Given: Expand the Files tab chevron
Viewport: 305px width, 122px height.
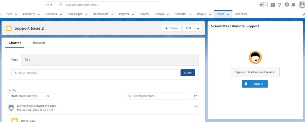Looking at the screenshot, I should point(16,14).
